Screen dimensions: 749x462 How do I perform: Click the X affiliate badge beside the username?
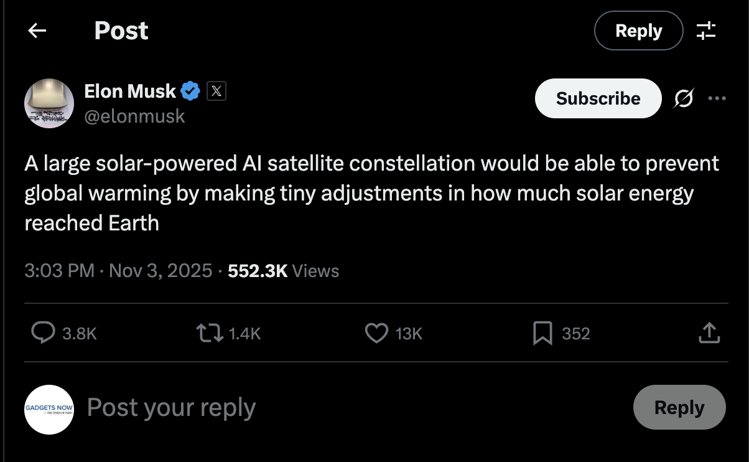coord(216,91)
